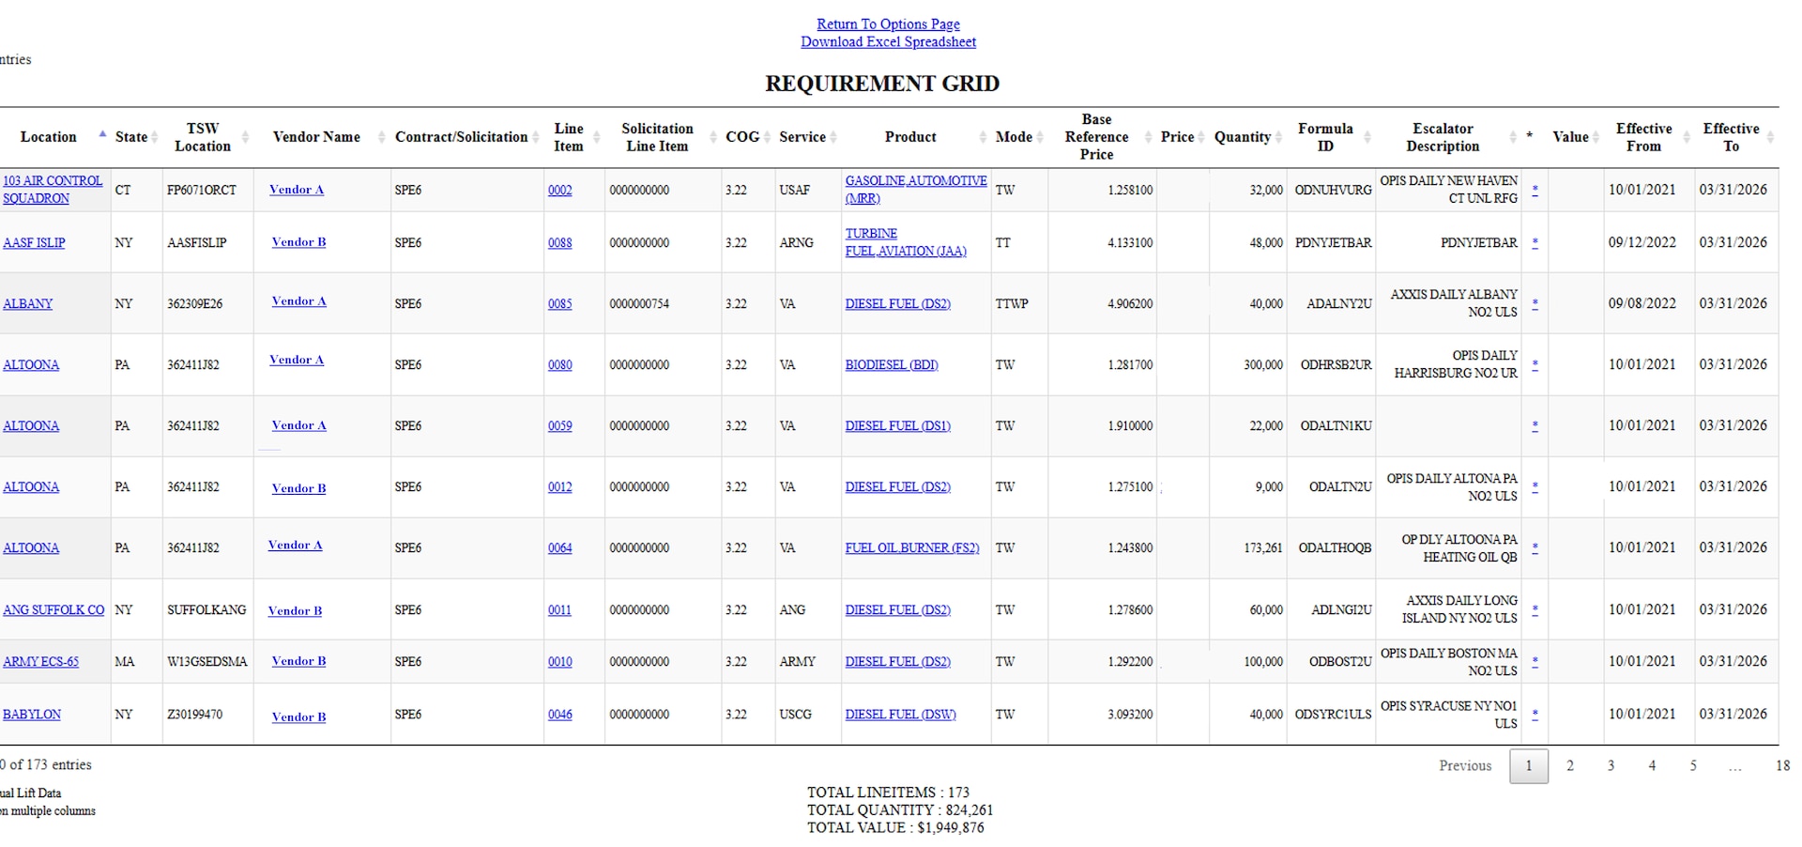Sort by Effective From arrows
The image size is (1802, 847).
[x=1687, y=137]
